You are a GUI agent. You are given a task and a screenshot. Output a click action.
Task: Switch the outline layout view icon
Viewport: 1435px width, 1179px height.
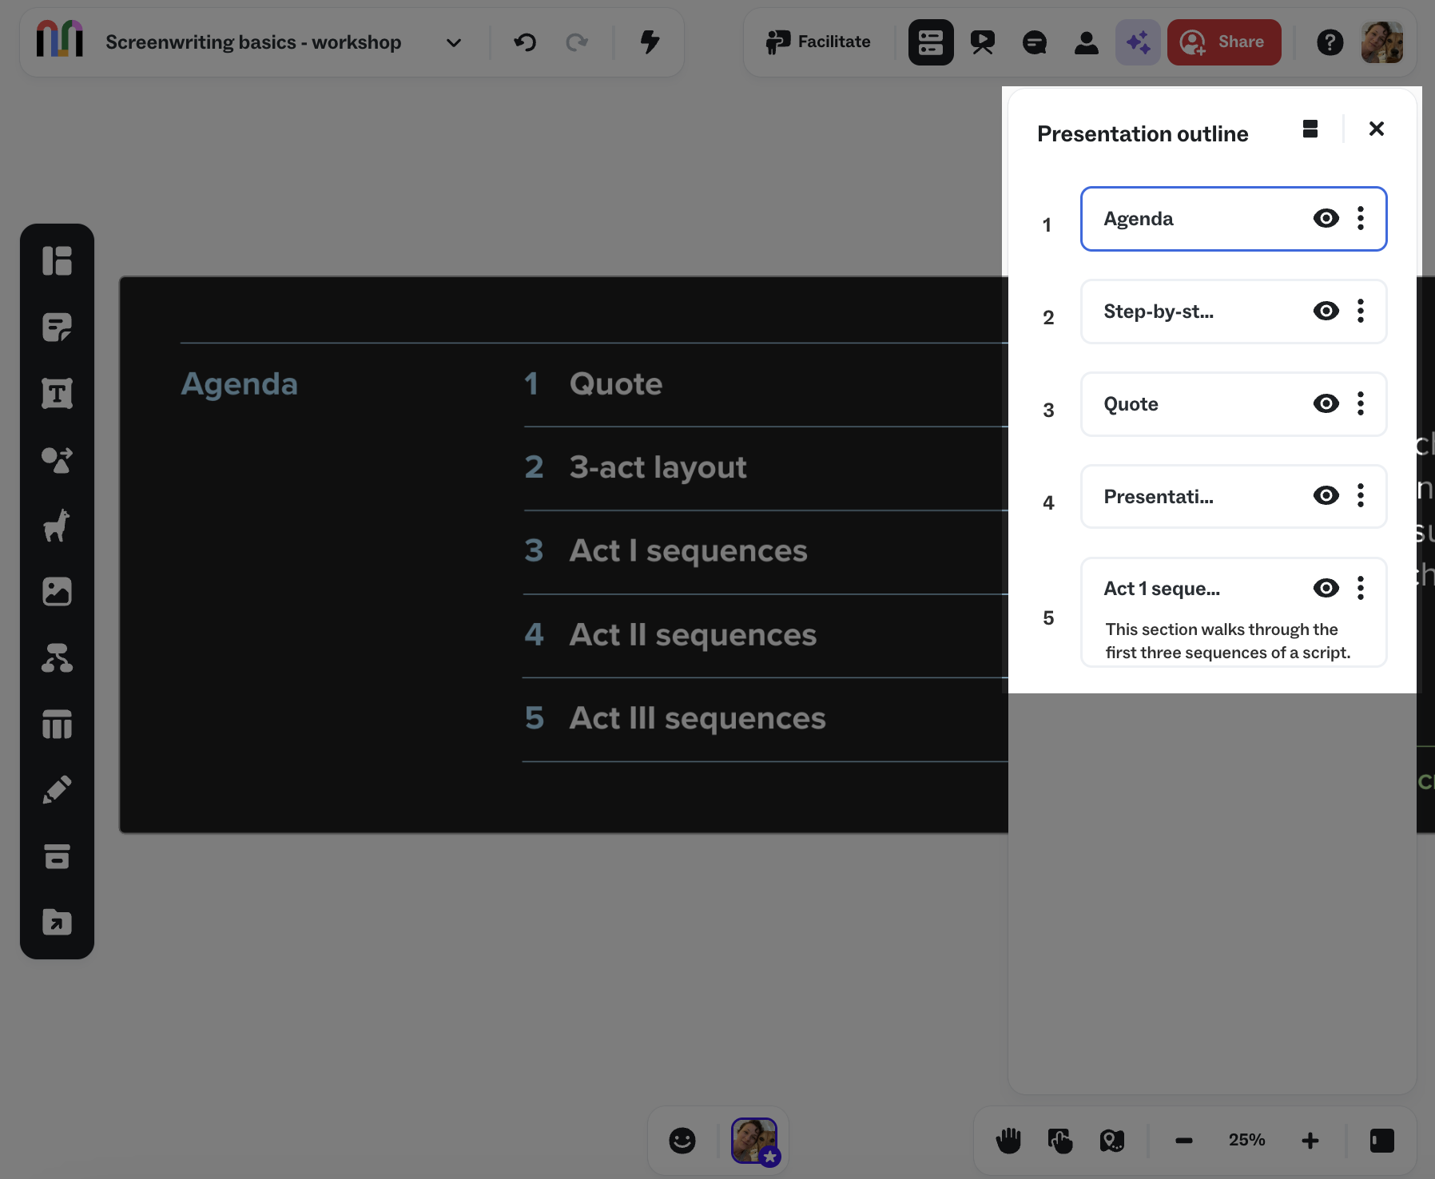[x=1310, y=129]
